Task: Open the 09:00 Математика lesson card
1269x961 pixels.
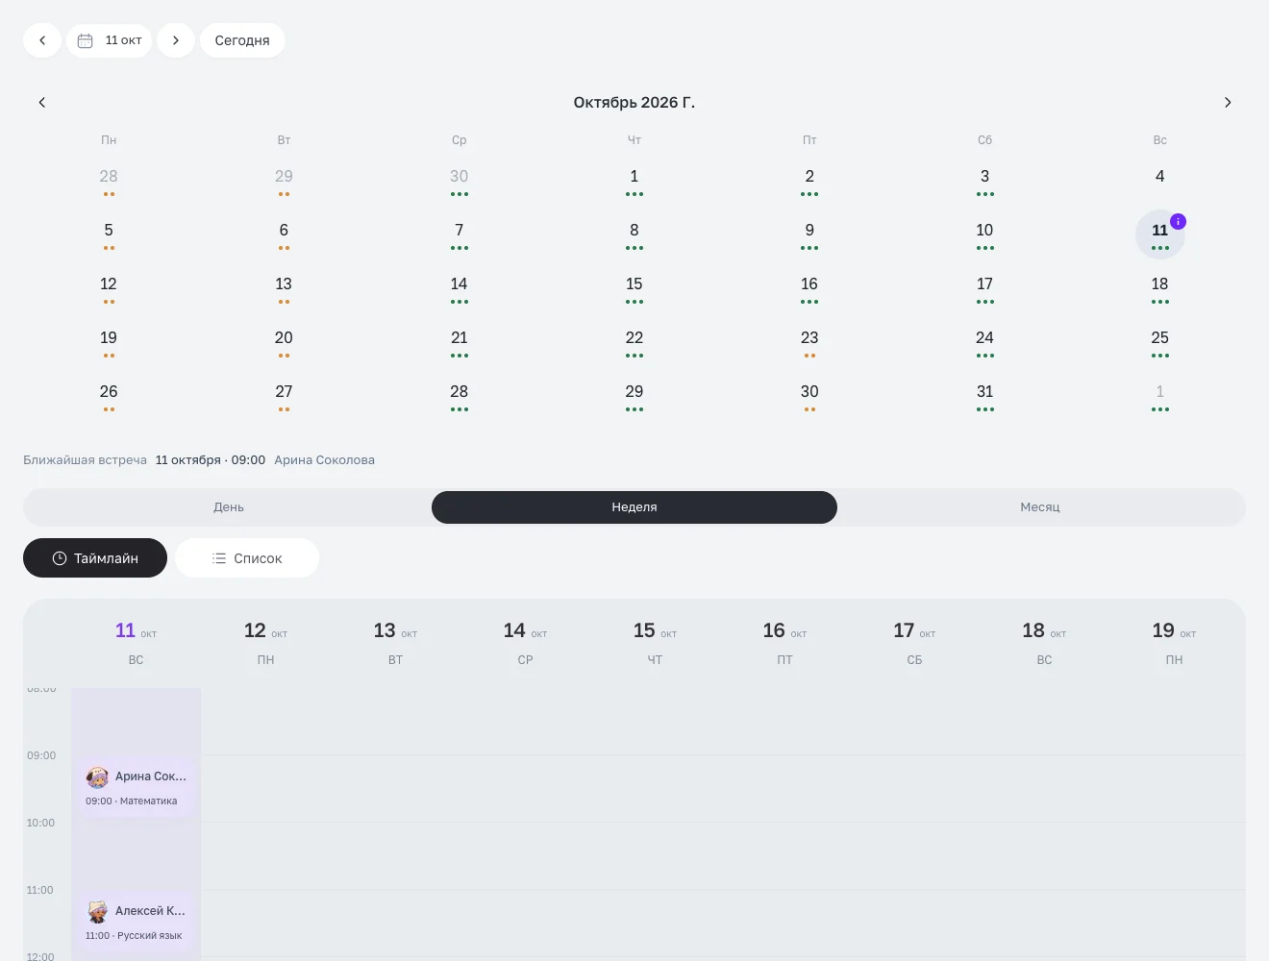Action: point(136,788)
